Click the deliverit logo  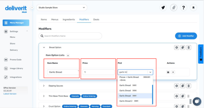coord(16,9)
